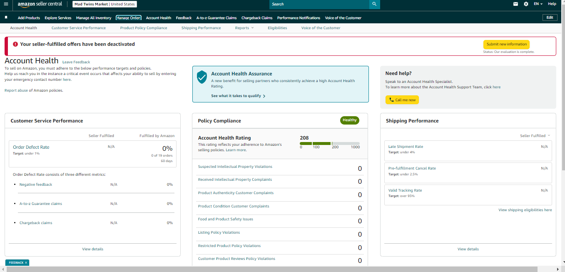Open A-to-z Guarantee claims metric link
This screenshot has height=272, width=565.
click(x=41, y=204)
